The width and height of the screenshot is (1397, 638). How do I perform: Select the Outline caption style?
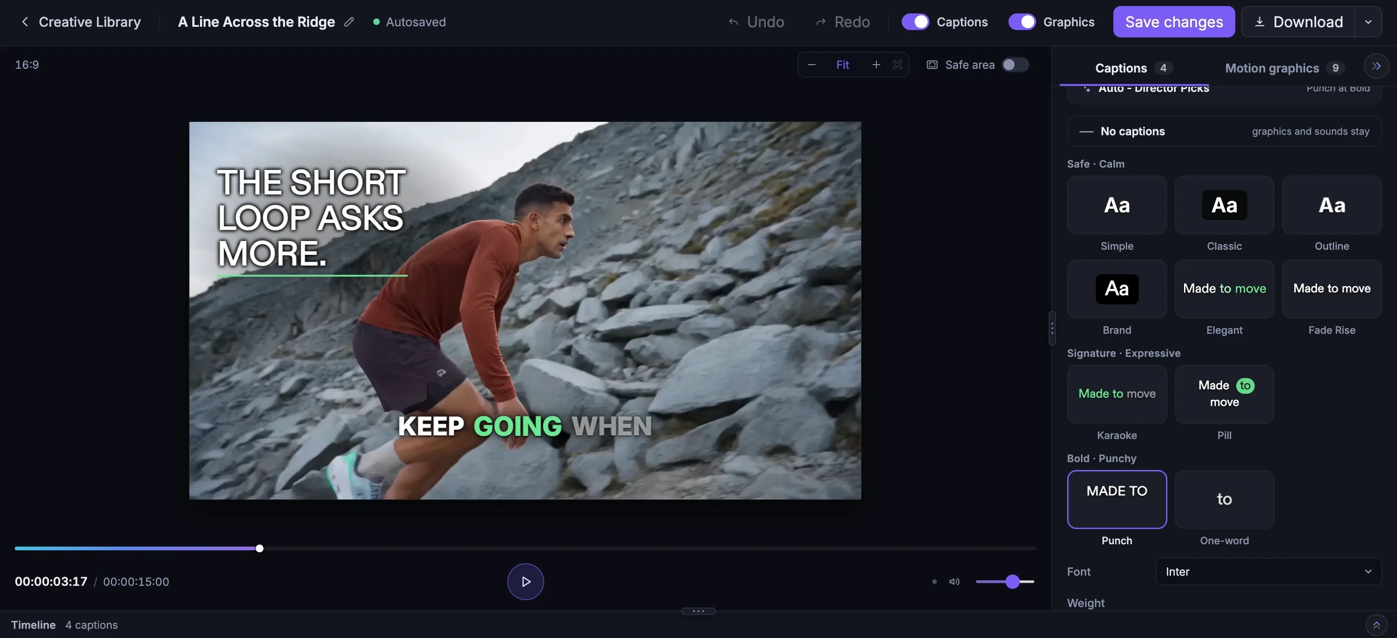(x=1331, y=205)
